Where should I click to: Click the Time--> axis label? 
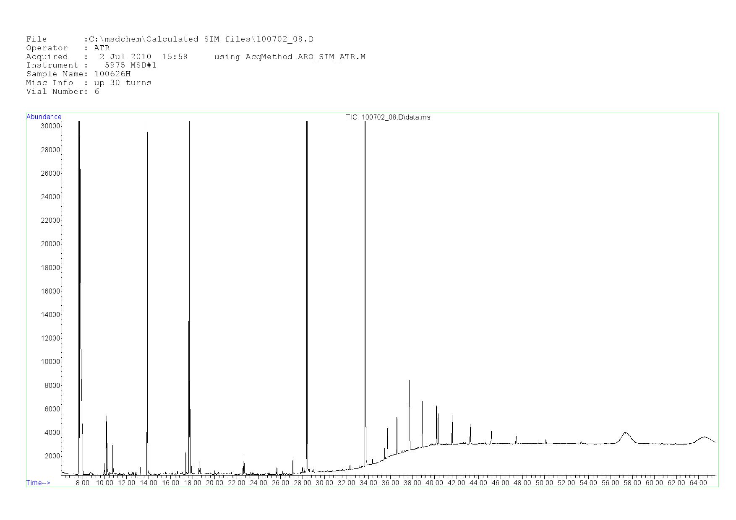[38, 483]
